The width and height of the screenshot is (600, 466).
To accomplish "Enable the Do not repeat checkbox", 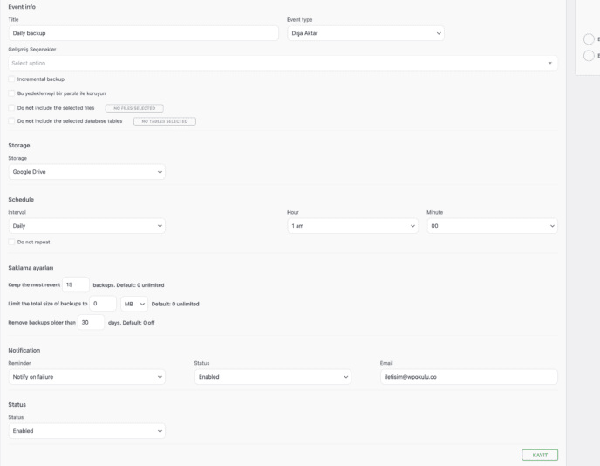I will pos(11,242).
